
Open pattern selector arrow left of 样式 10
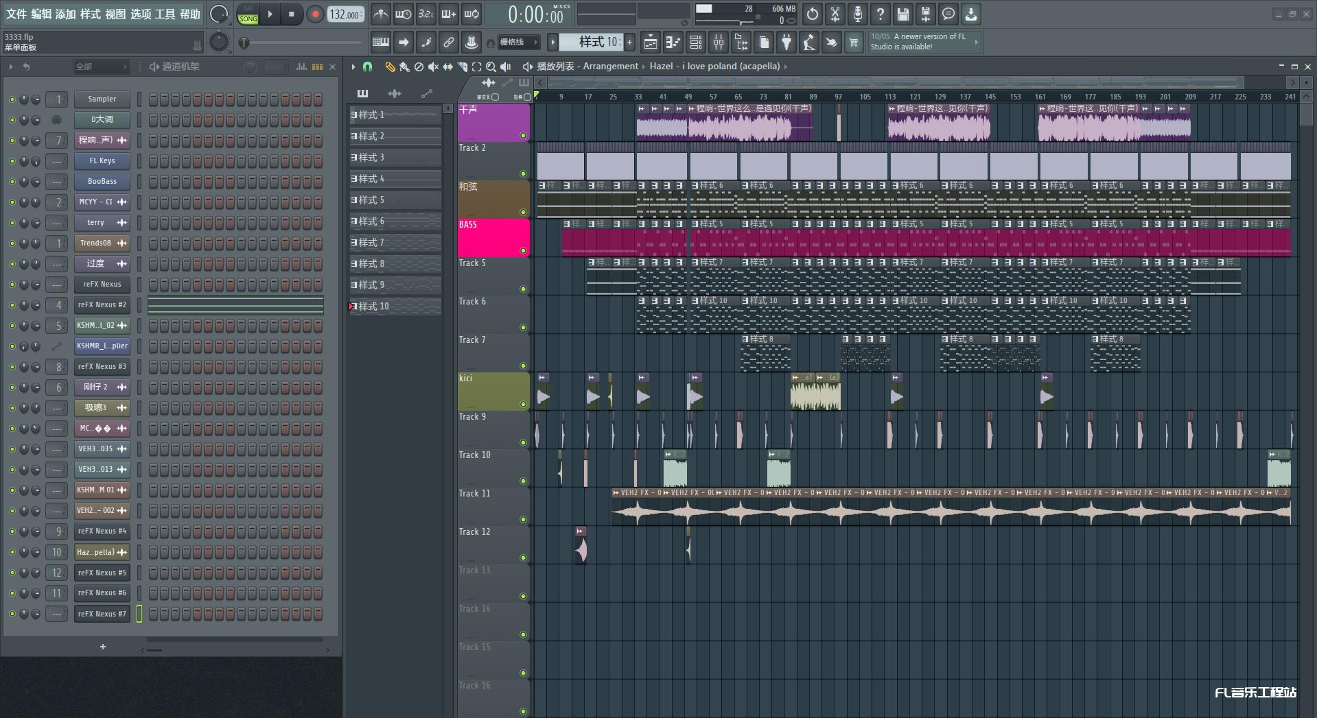552,43
